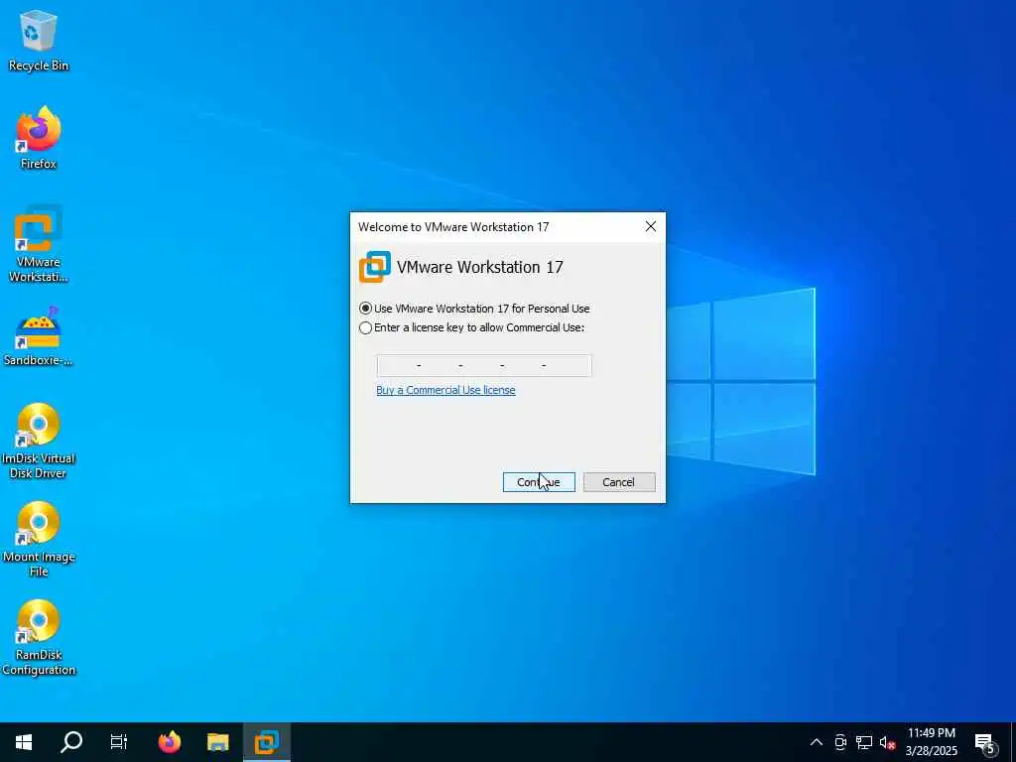Show hidden system tray icons

coord(817,742)
